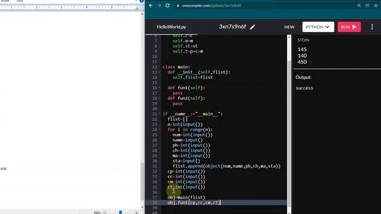Click the NEW button
381x214 pixels.
[x=289, y=27]
